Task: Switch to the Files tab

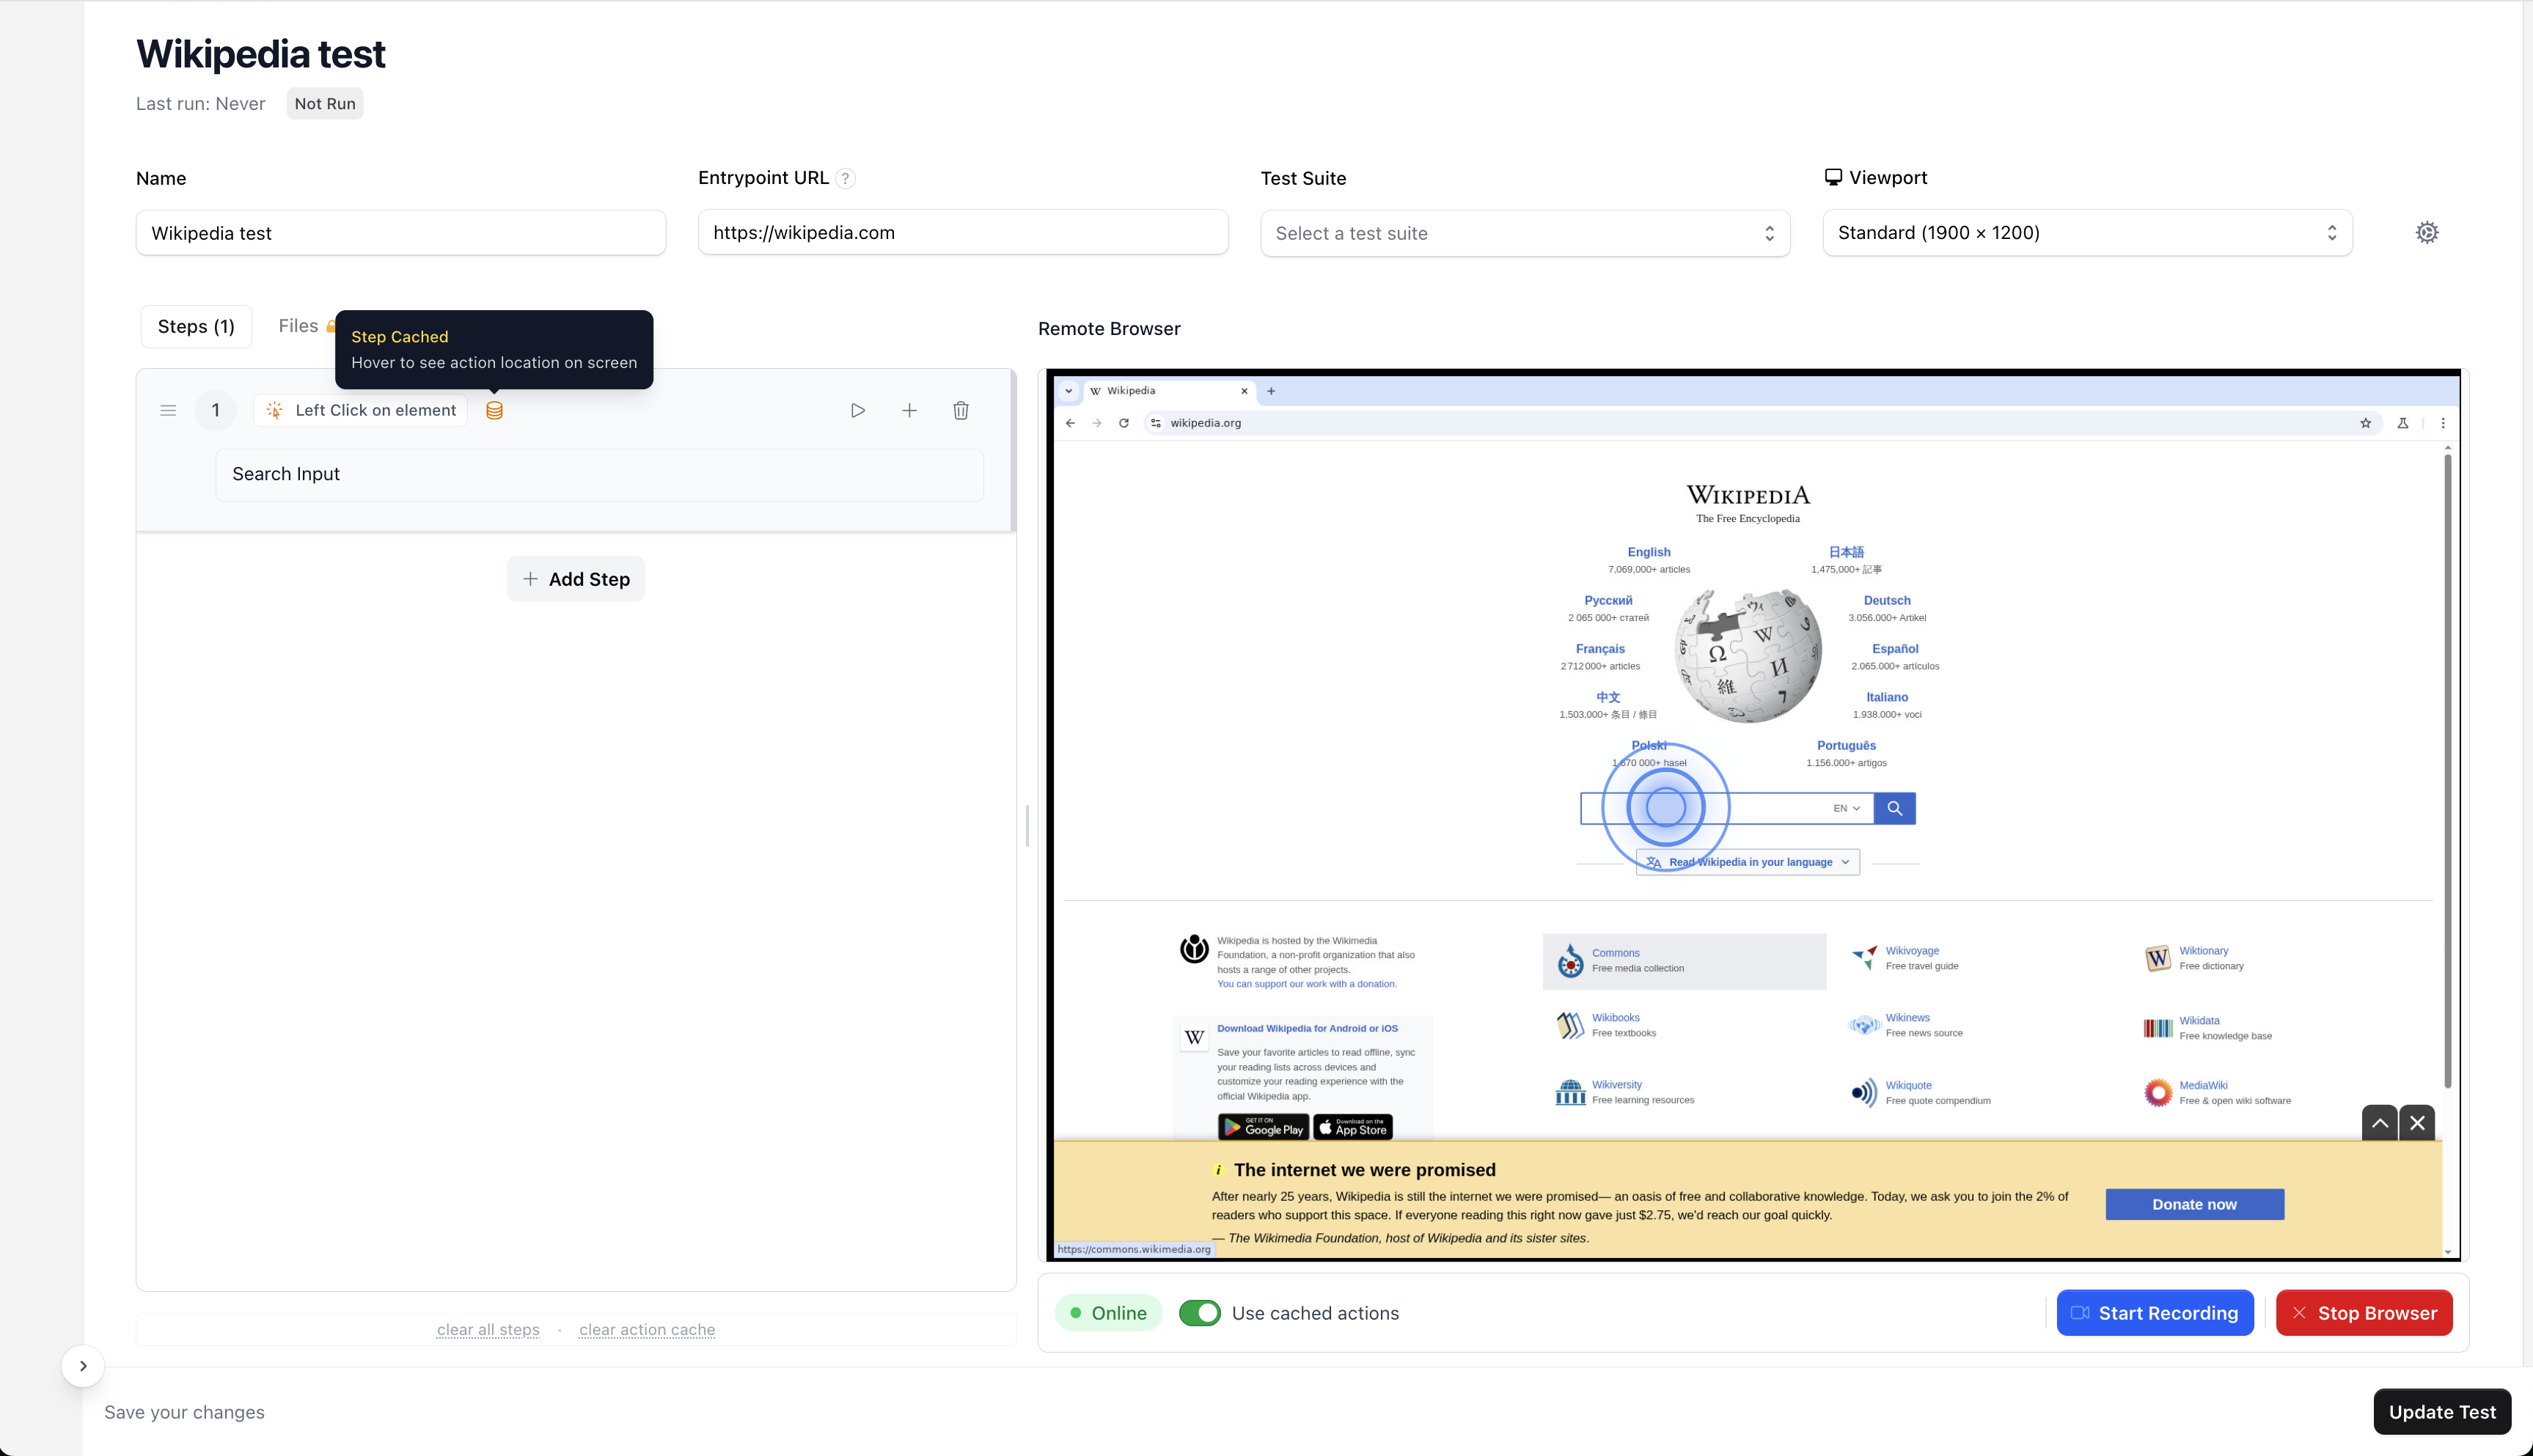Action: (x=298, y=326)
